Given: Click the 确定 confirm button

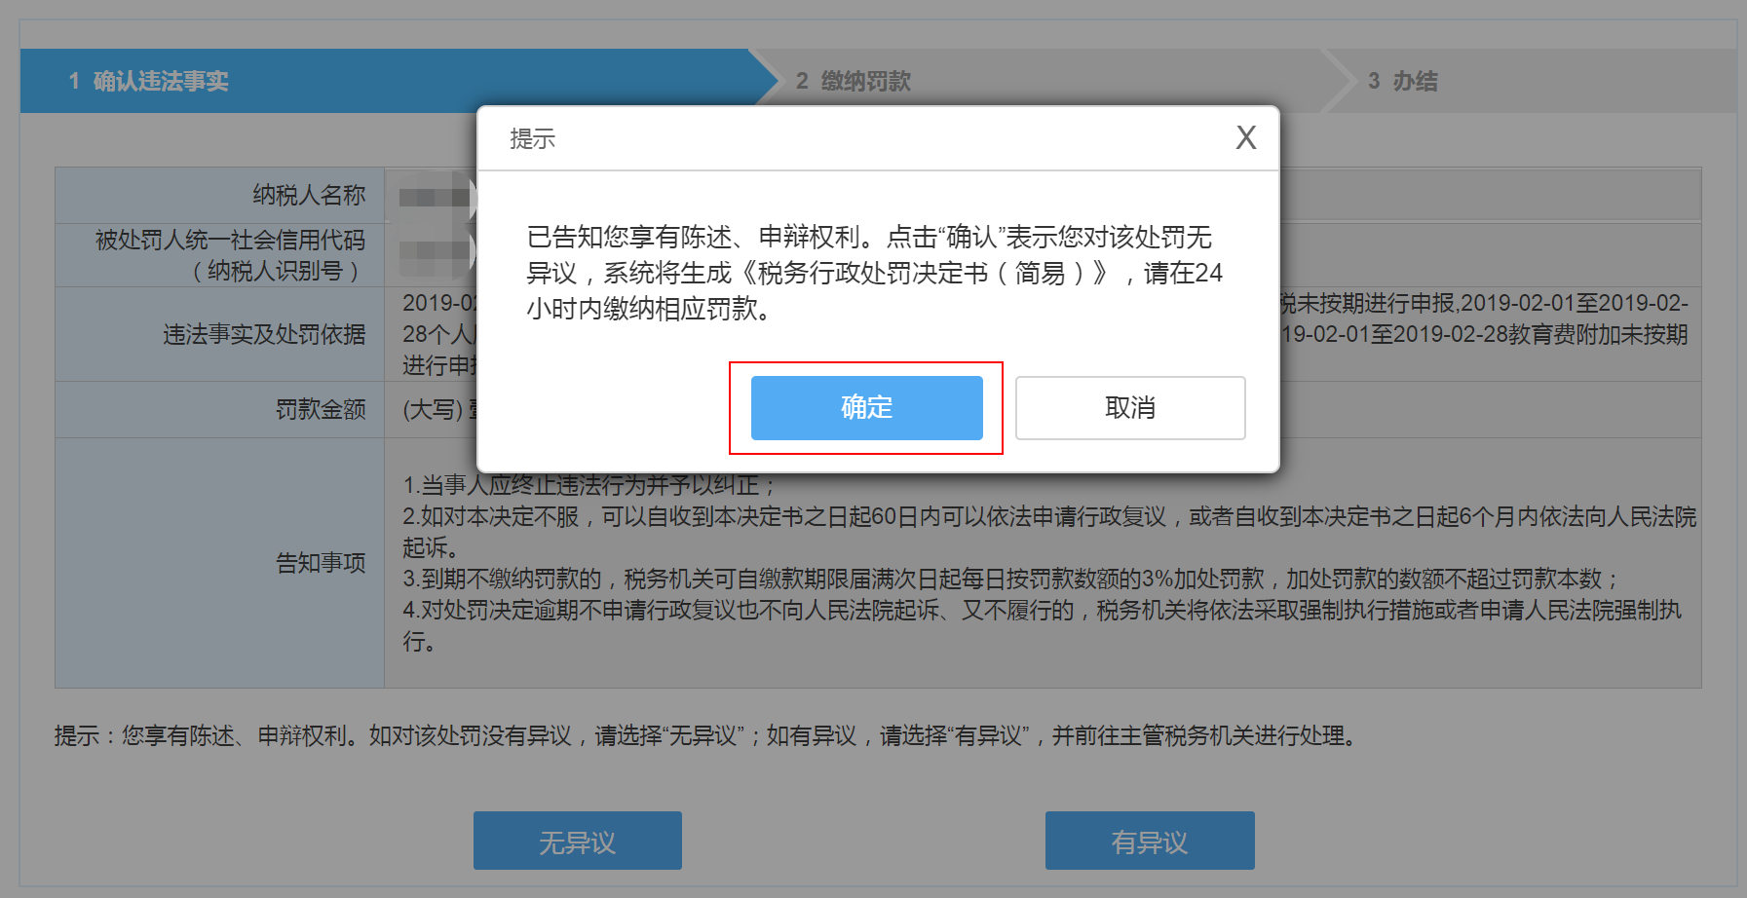Looking at the screenshot, I should click(x=866, y=407).
